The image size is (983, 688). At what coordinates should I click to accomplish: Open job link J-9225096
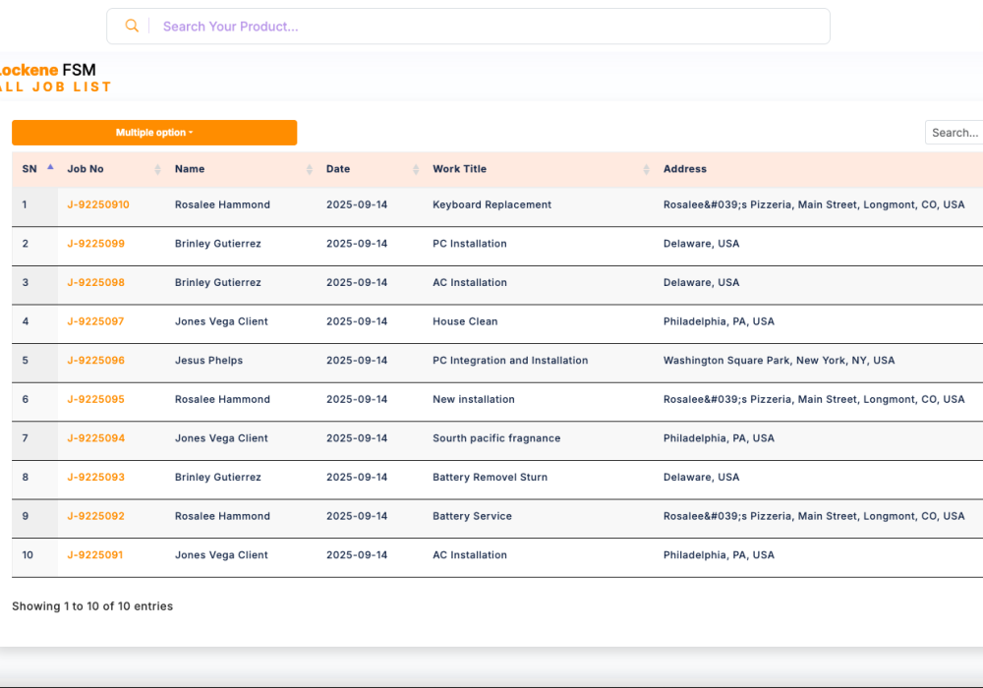click(x=96, y=361)
